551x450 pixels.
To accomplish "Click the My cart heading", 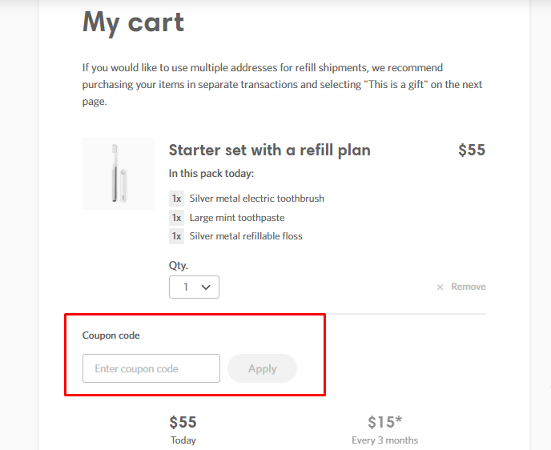I will (133, 23).
